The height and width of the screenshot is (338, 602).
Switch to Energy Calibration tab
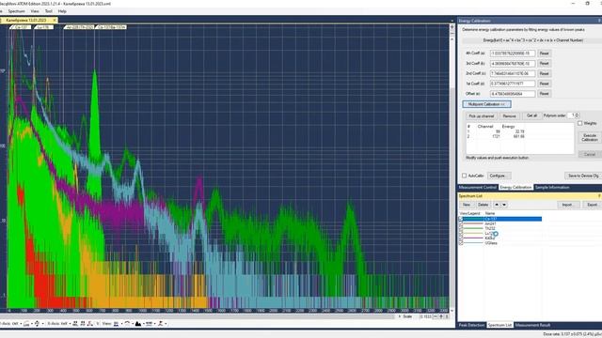[515, 188]
